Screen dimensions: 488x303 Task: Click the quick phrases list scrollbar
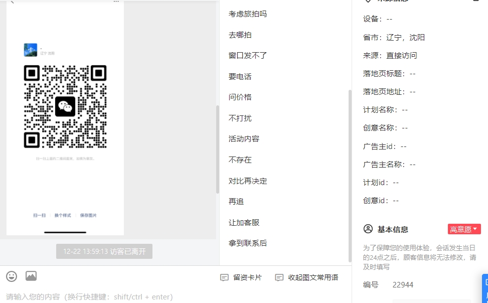pyautogui.click(x=350, y=176)
